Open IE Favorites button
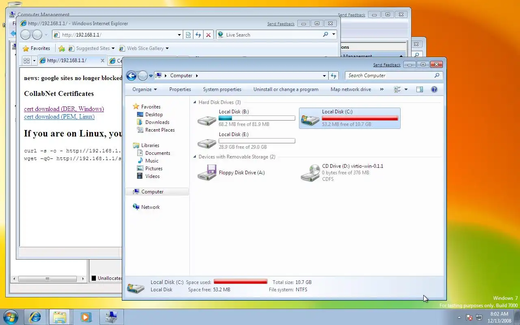 pyautogui.click(x=37, y=48)
